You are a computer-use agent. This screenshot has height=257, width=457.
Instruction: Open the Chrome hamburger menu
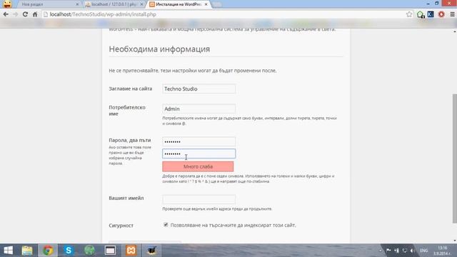point(452,14)
